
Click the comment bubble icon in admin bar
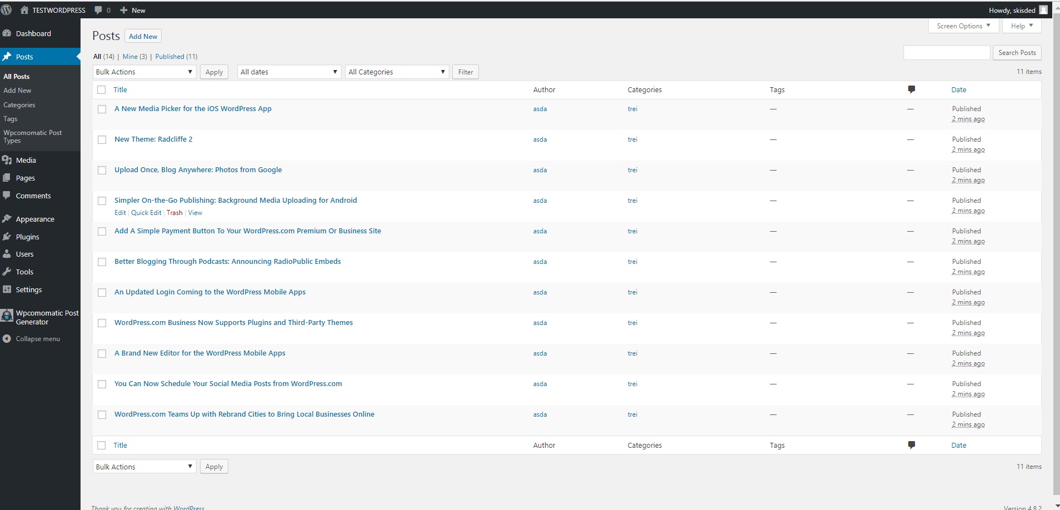point(98,10)
